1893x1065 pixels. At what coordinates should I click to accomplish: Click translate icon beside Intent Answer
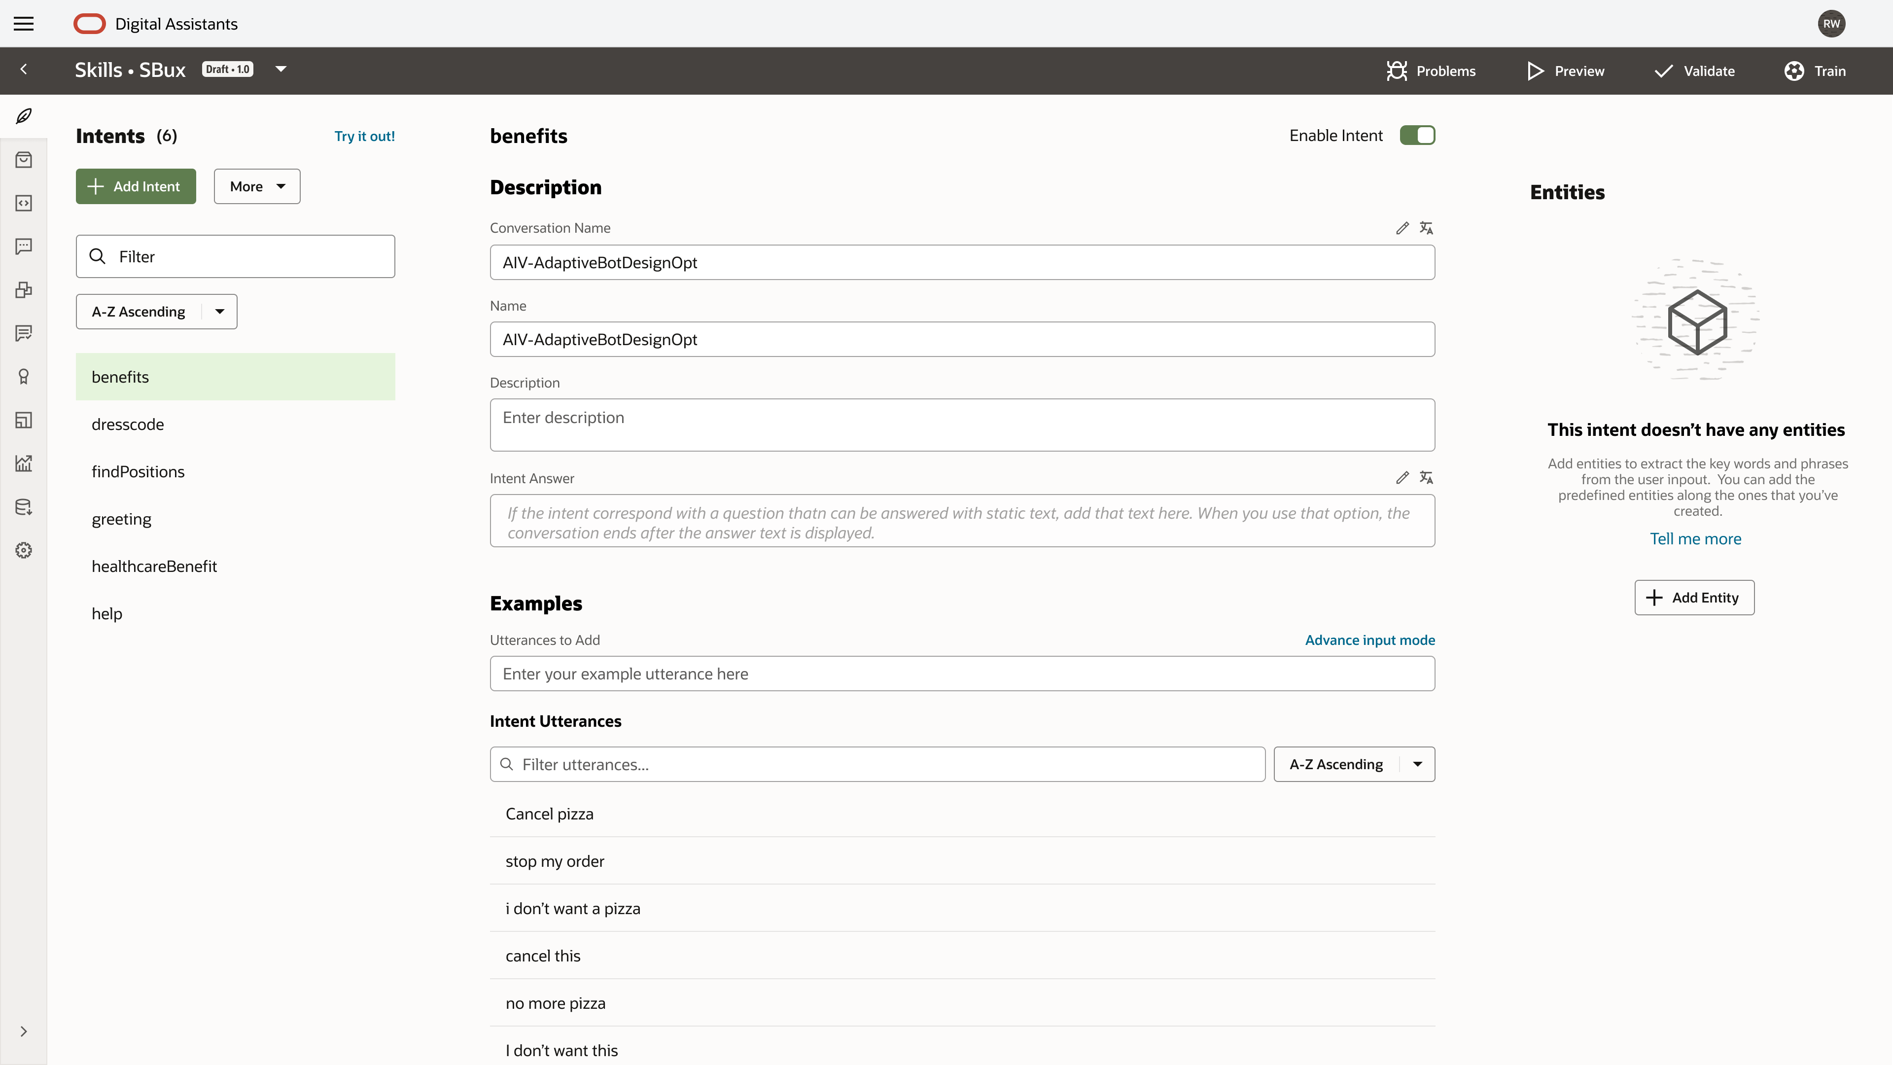pos(1426,478)
